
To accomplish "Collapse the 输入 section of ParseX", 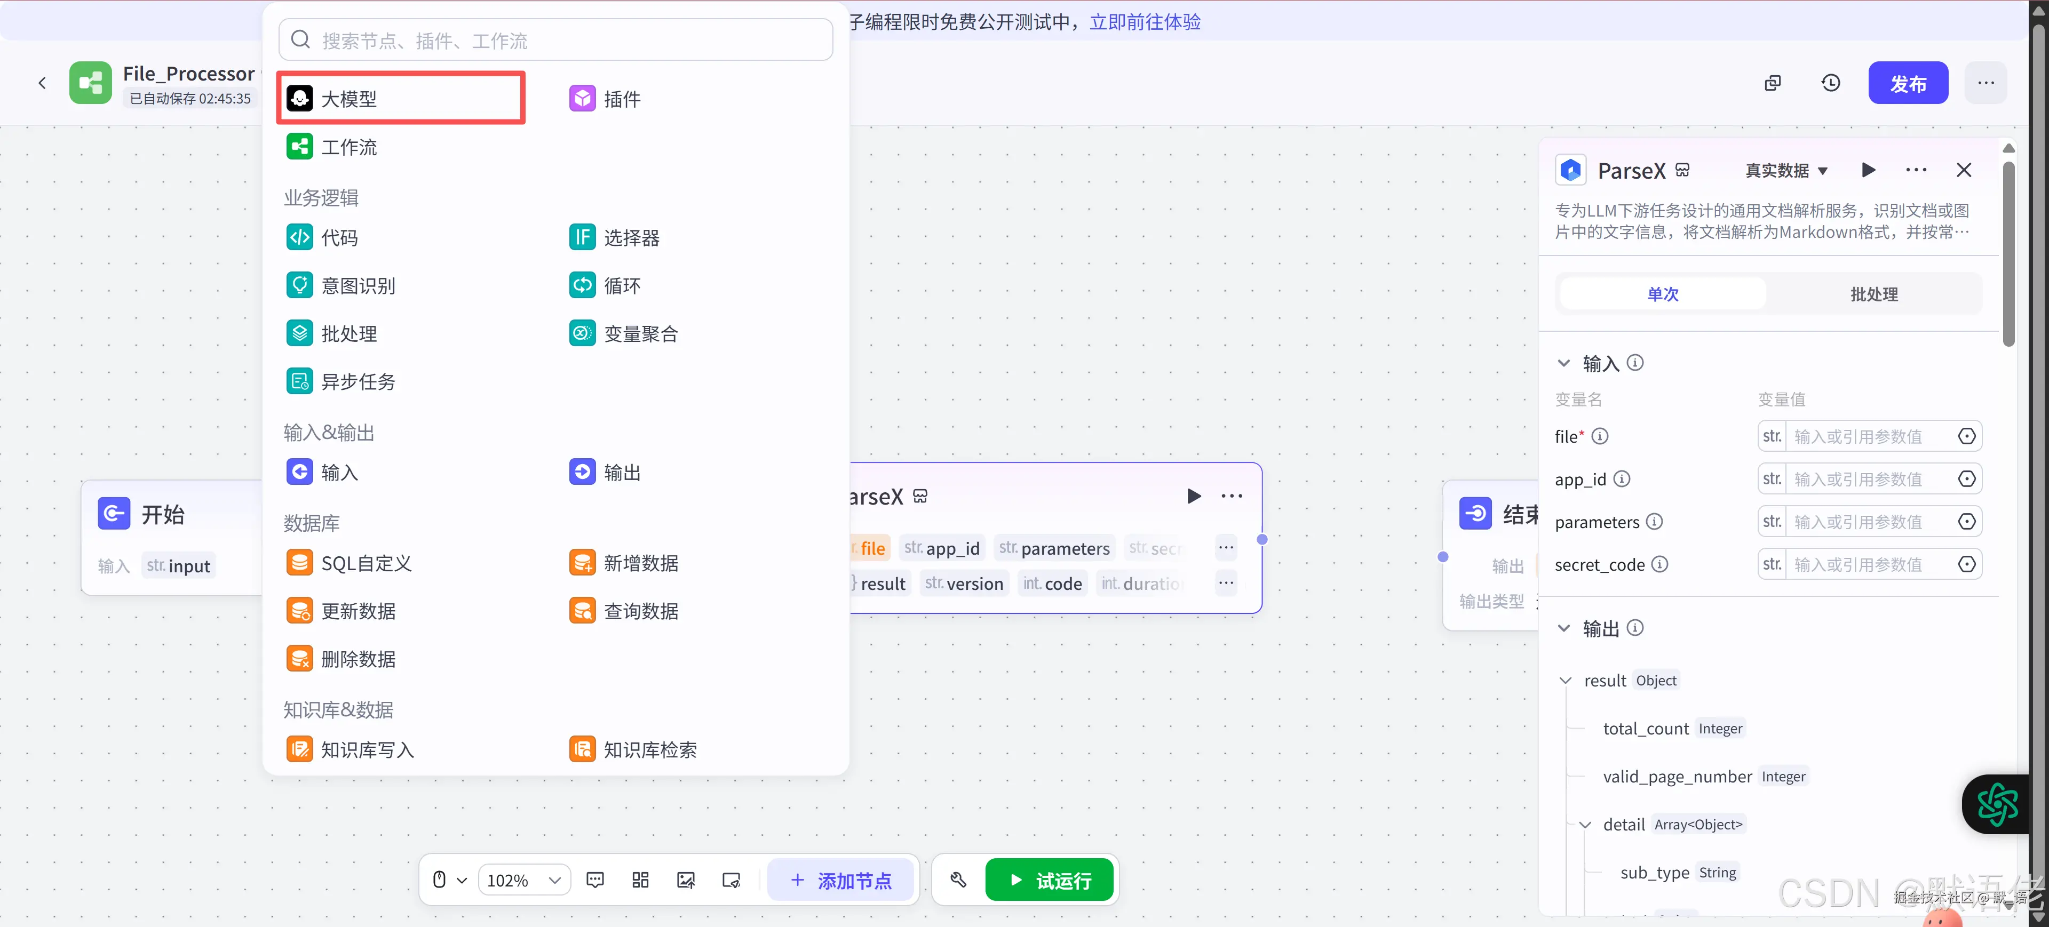I will coord(1564,363).
